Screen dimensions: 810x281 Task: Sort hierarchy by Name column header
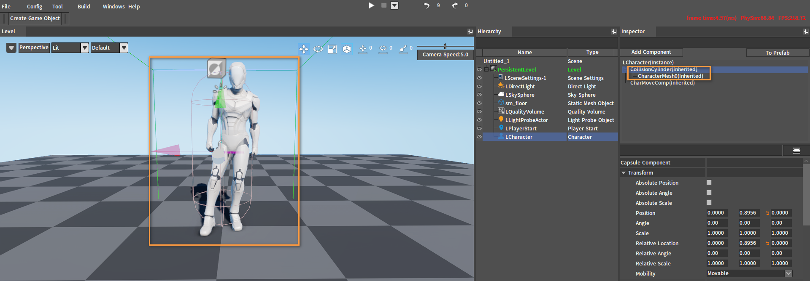pyautogui.click(x=525, y=53)
